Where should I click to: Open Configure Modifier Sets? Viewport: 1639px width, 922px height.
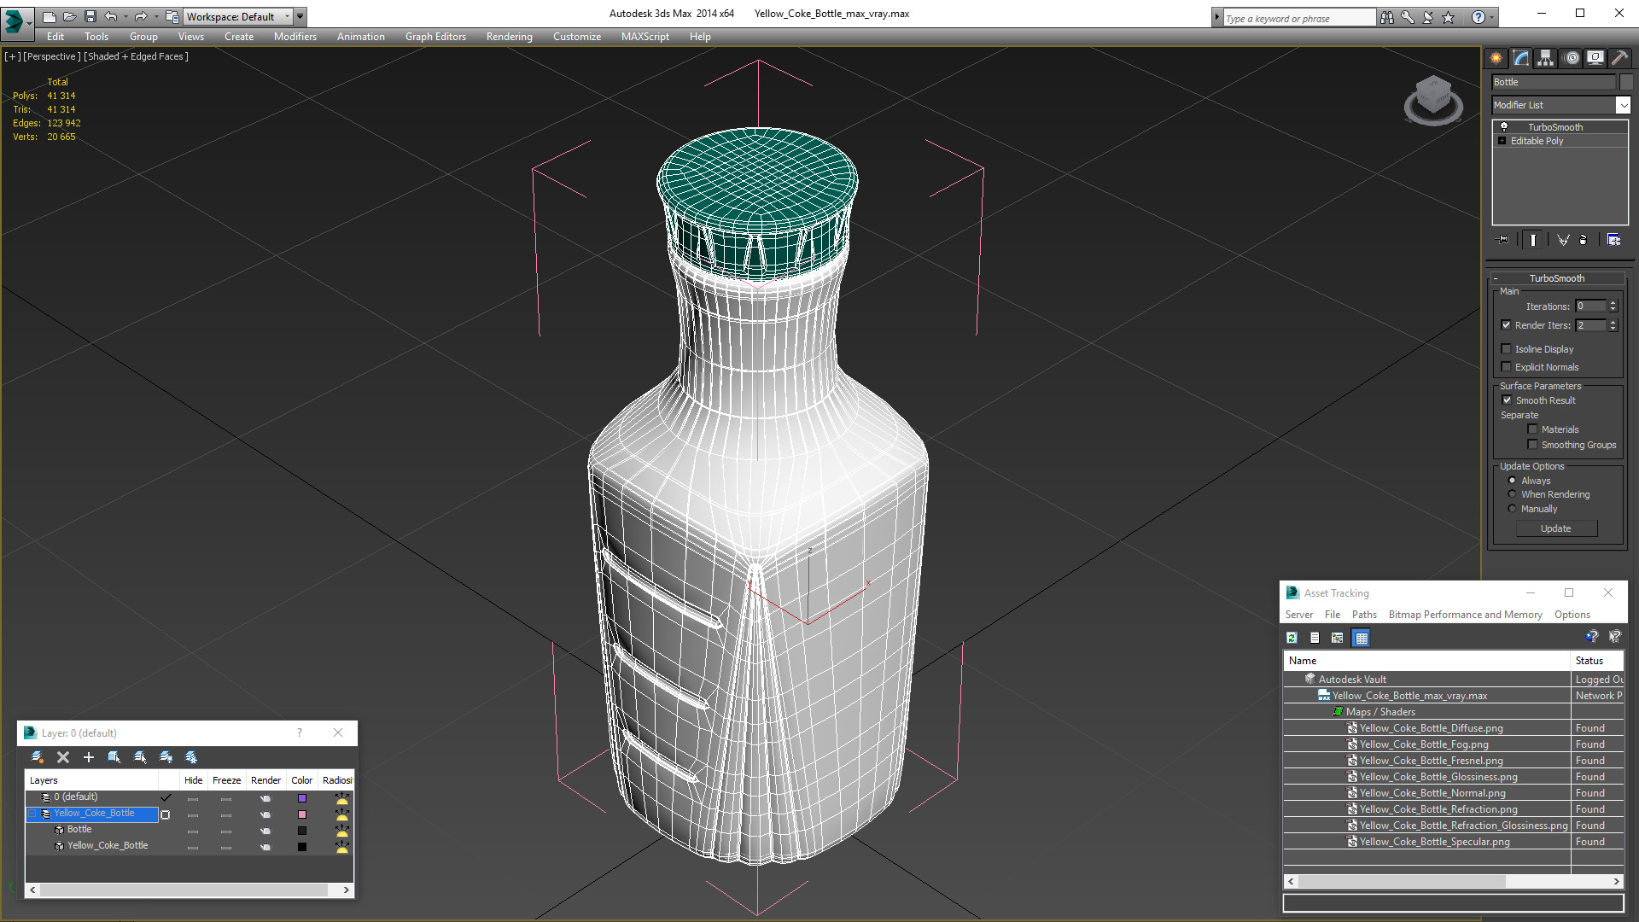coord(1613,240)
